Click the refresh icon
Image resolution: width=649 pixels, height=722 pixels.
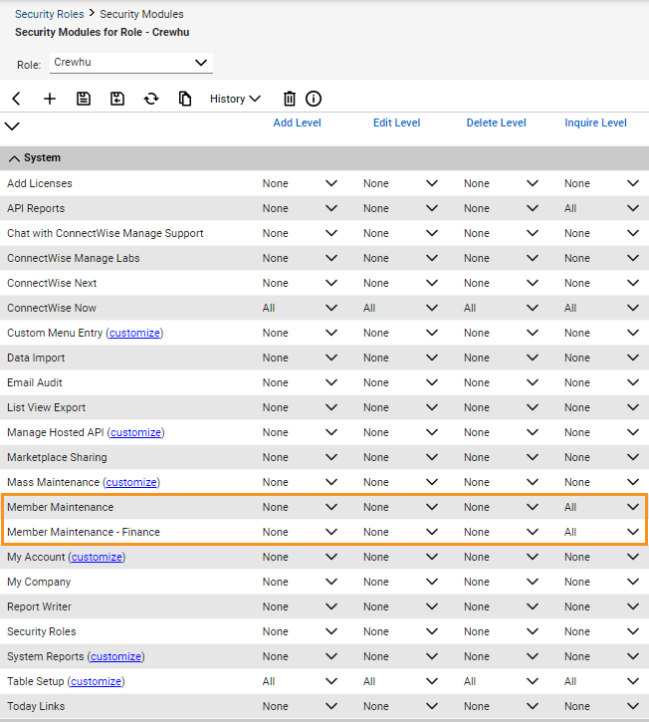coord(151,99)
